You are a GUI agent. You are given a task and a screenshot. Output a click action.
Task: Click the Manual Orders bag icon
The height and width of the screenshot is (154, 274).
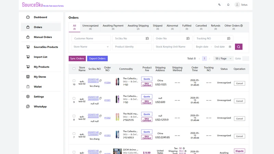[28, 37]
